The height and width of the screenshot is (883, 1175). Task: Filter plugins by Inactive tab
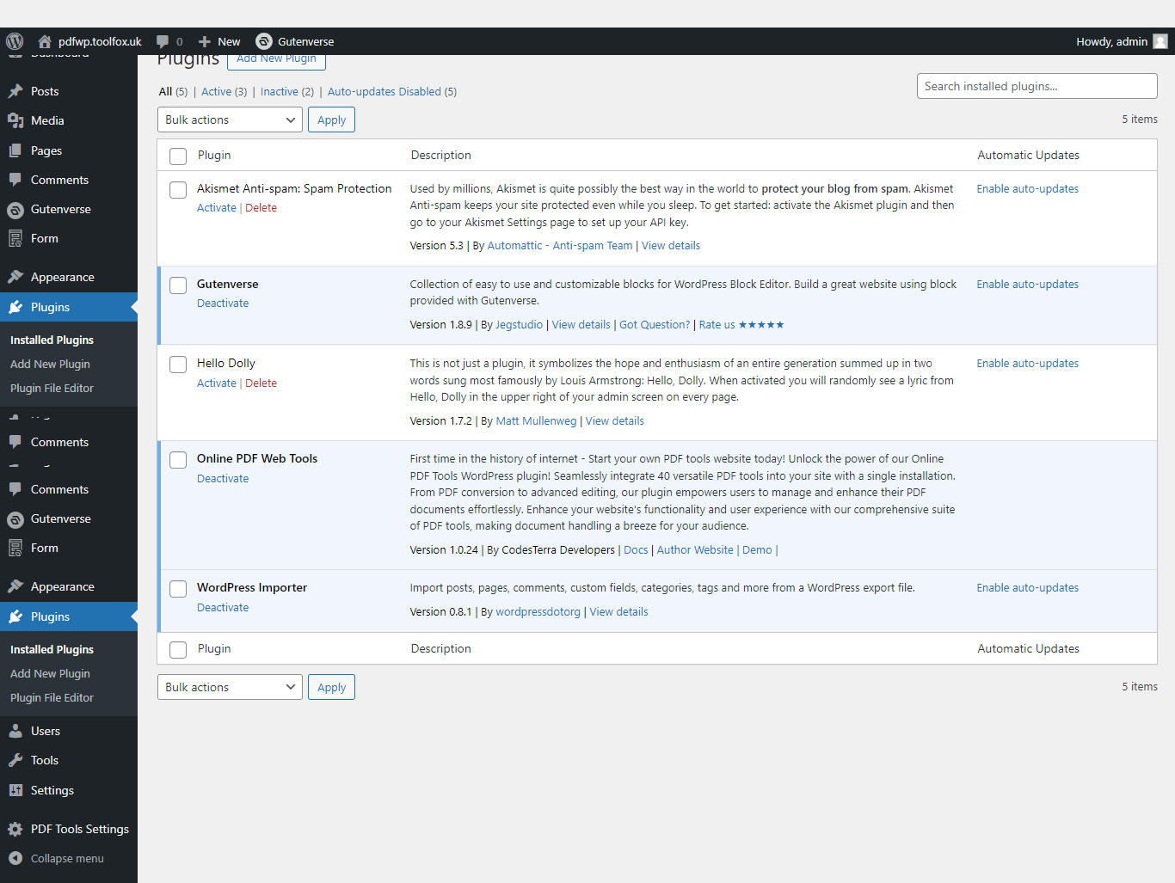coord(286,92)
